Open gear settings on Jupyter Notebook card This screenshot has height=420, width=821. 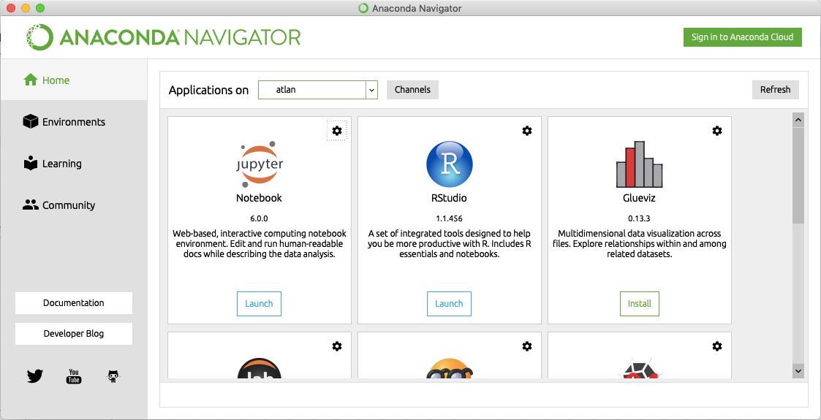(x=337, y=131)
